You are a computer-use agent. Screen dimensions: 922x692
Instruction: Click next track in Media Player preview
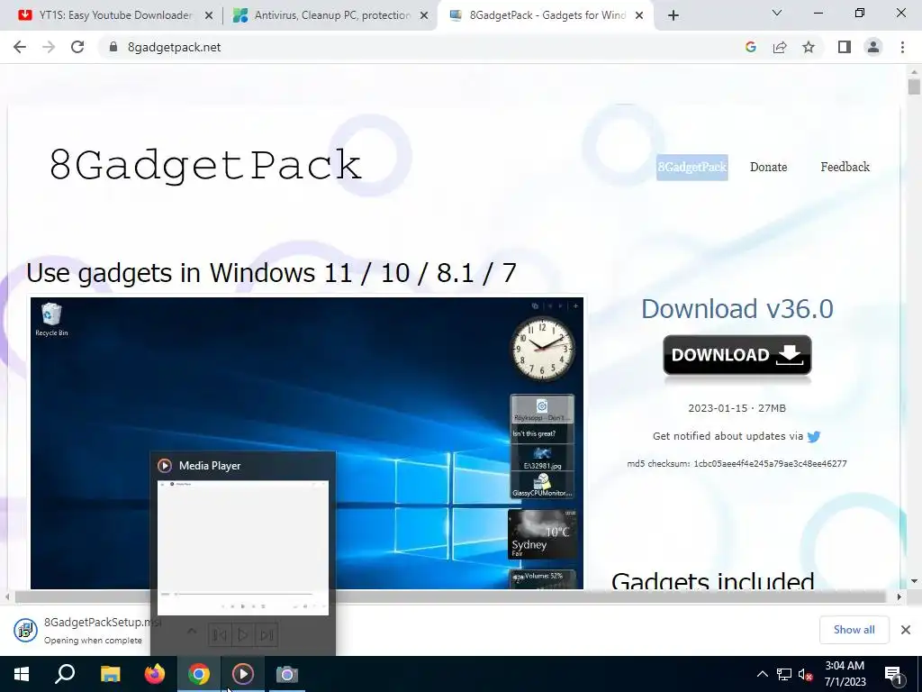point(267,635)
